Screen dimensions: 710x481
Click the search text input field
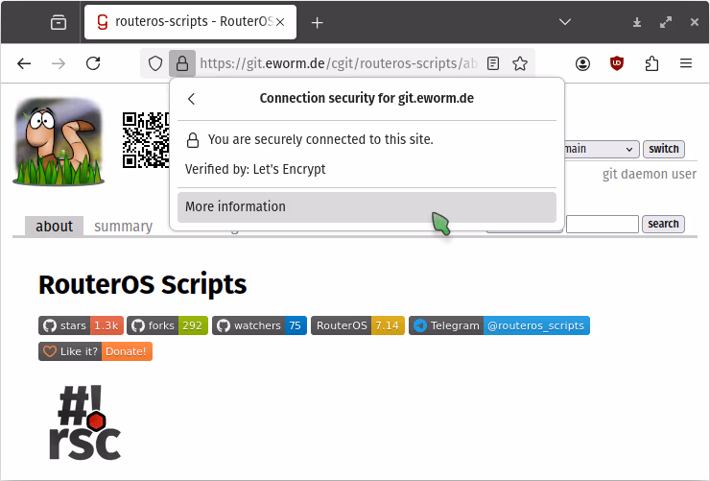pyautogui.click(x=602, y=224)
